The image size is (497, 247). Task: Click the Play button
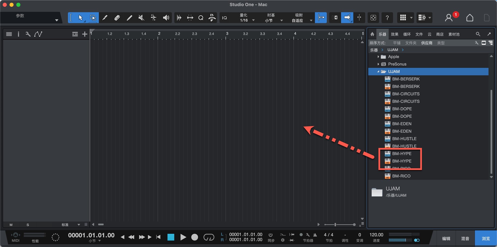[x=183, y=237]
